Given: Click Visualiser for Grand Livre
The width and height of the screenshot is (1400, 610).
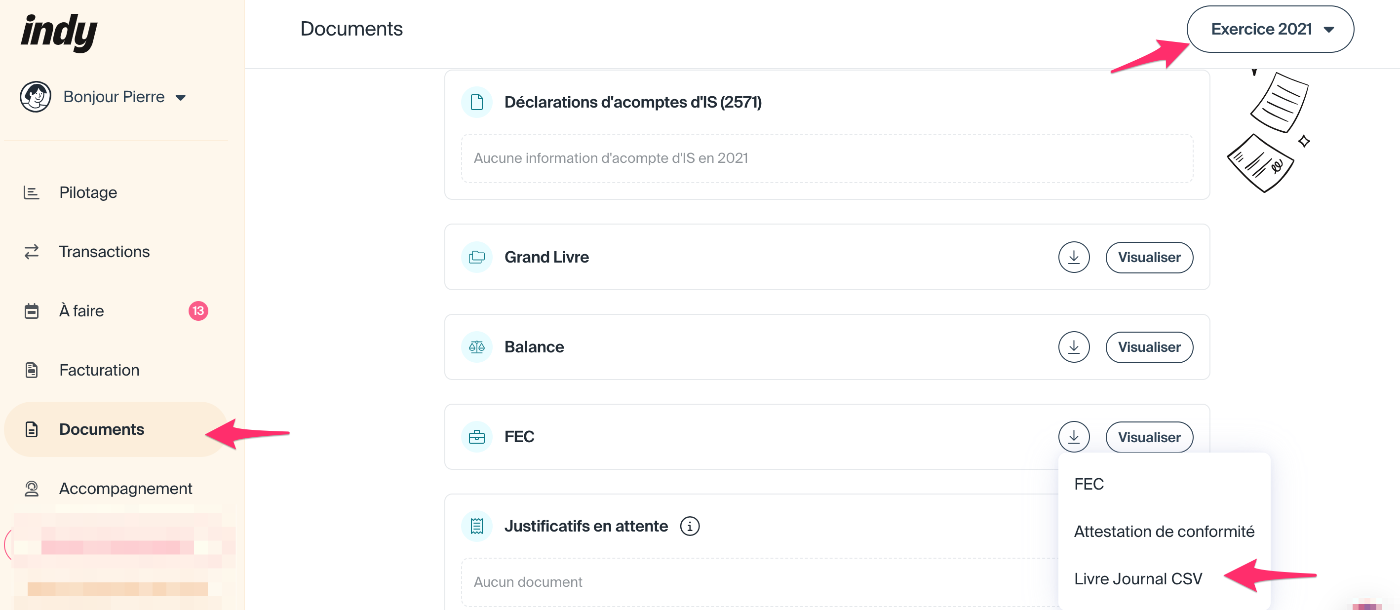Looking at the screenshot, I should tap(1148, 257).
